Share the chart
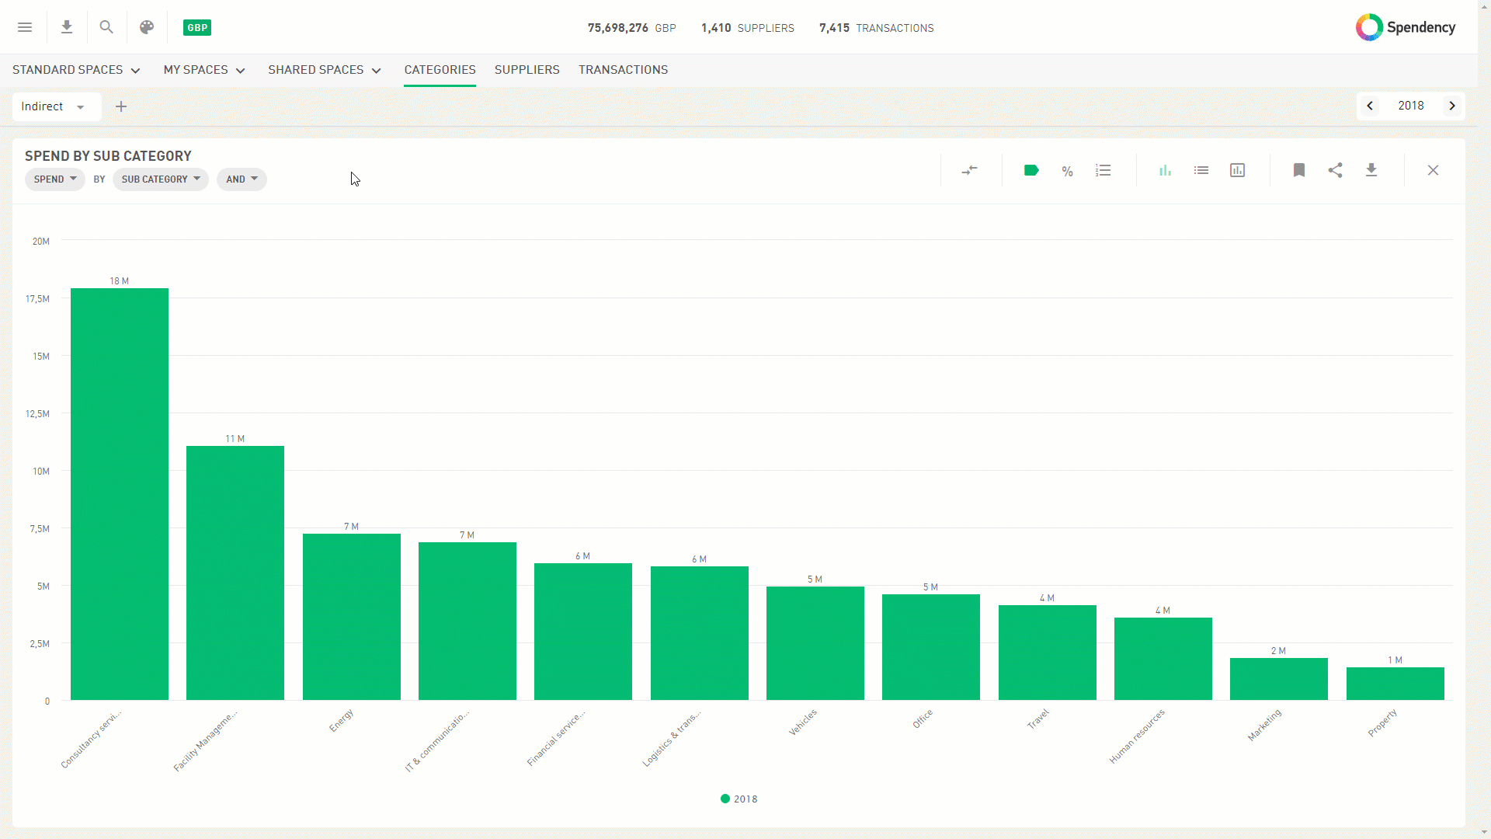The width and height of the screenshot is (1491, 839). [1336, 170]
